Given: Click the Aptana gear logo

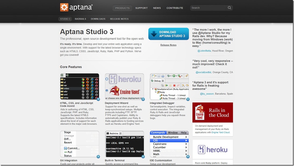Looking at the screenshot, I should [x=64, y=7].
